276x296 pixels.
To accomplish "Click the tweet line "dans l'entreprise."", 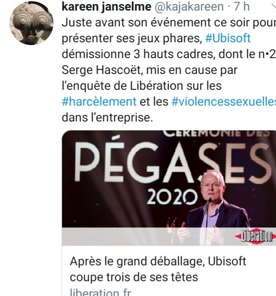I will pos(107,118).
